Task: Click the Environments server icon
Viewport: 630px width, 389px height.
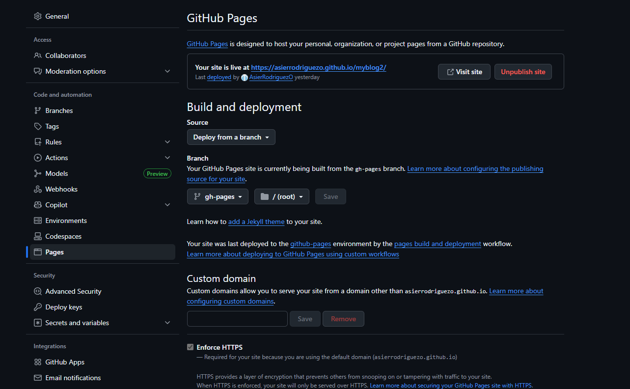Action: pyautogui.click(x=38, y=221)
